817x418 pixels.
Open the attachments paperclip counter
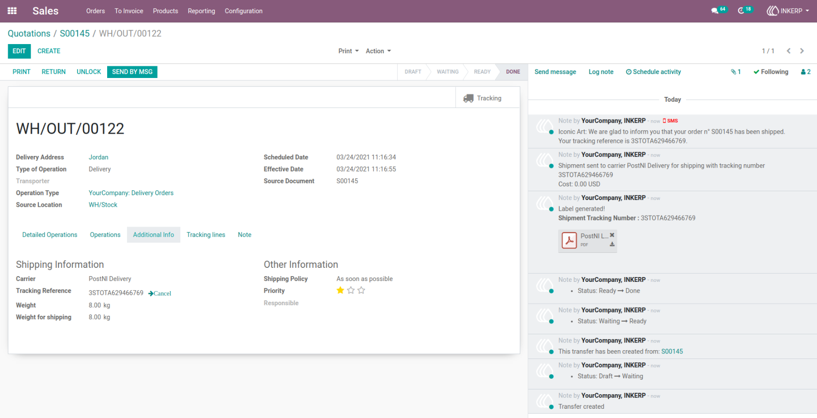tap(736, 72)
